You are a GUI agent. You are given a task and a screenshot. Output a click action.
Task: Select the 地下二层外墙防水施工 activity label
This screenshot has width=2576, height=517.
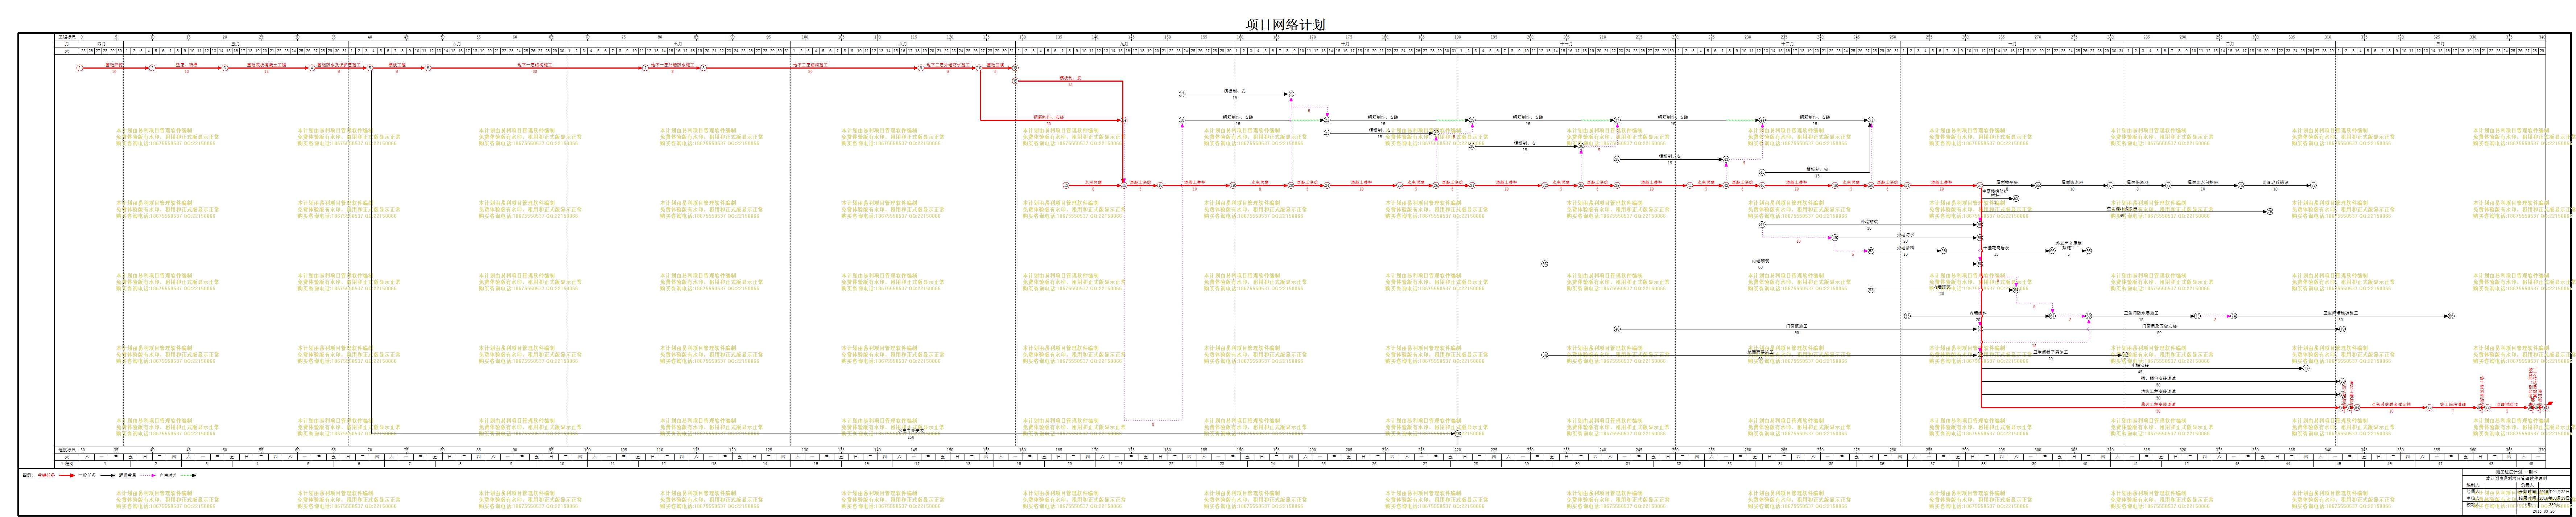coord(948,65)
